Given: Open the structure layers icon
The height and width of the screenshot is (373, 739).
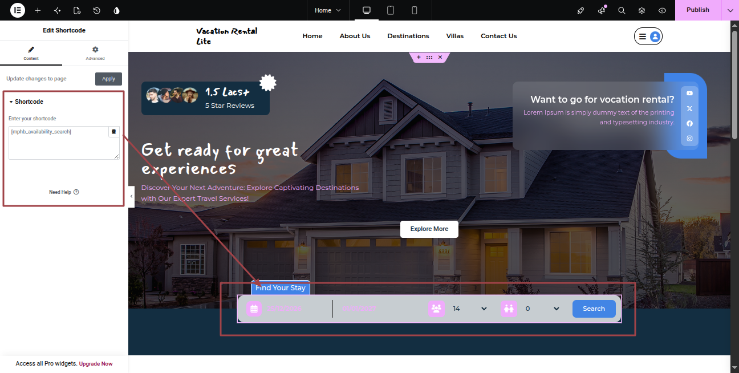Looking at the screenshot, I should click(641, 10).
